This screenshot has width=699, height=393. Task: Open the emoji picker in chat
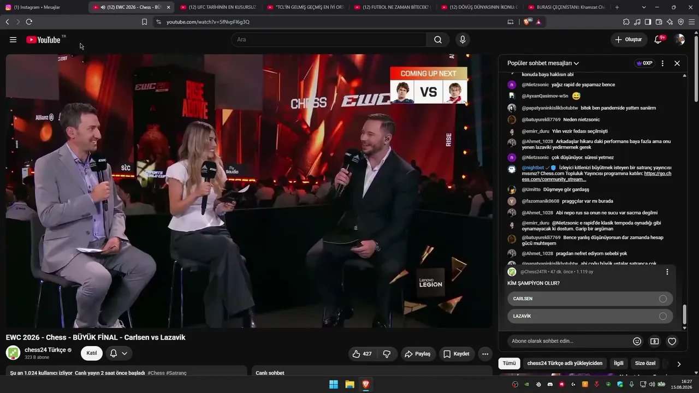coord(637,341)
